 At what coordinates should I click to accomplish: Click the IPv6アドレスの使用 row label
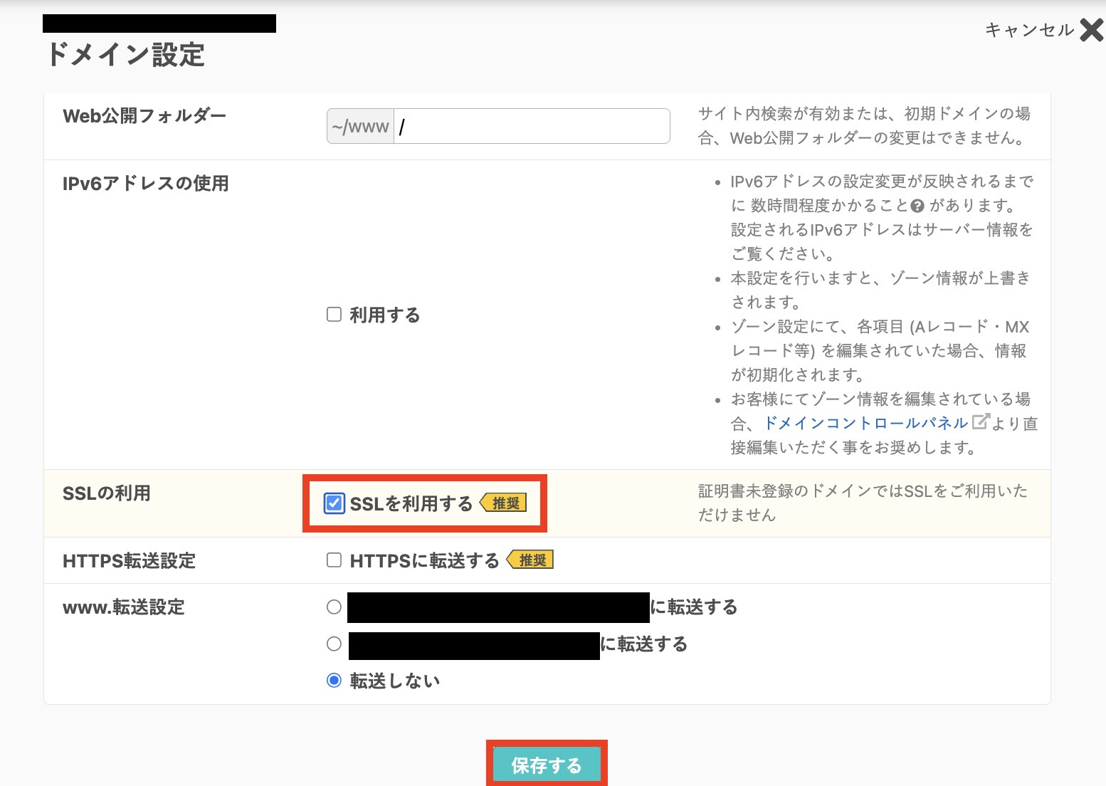tap(146, 184)
